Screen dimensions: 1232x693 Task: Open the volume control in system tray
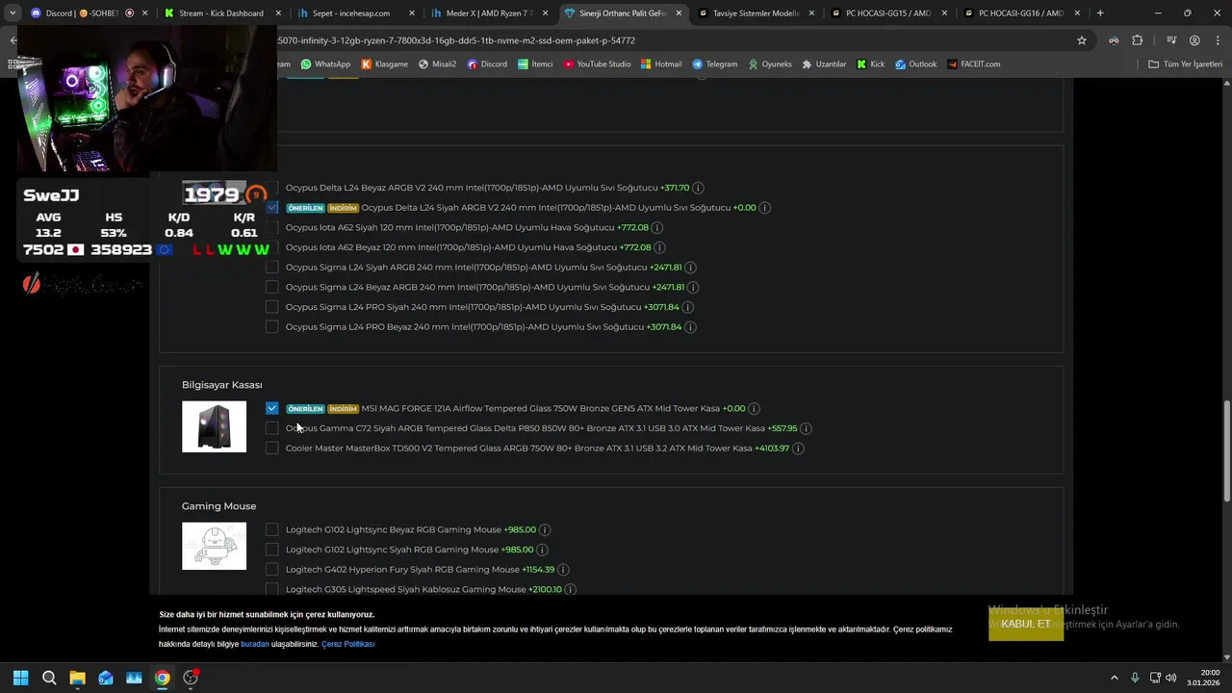pos(1170,678)
